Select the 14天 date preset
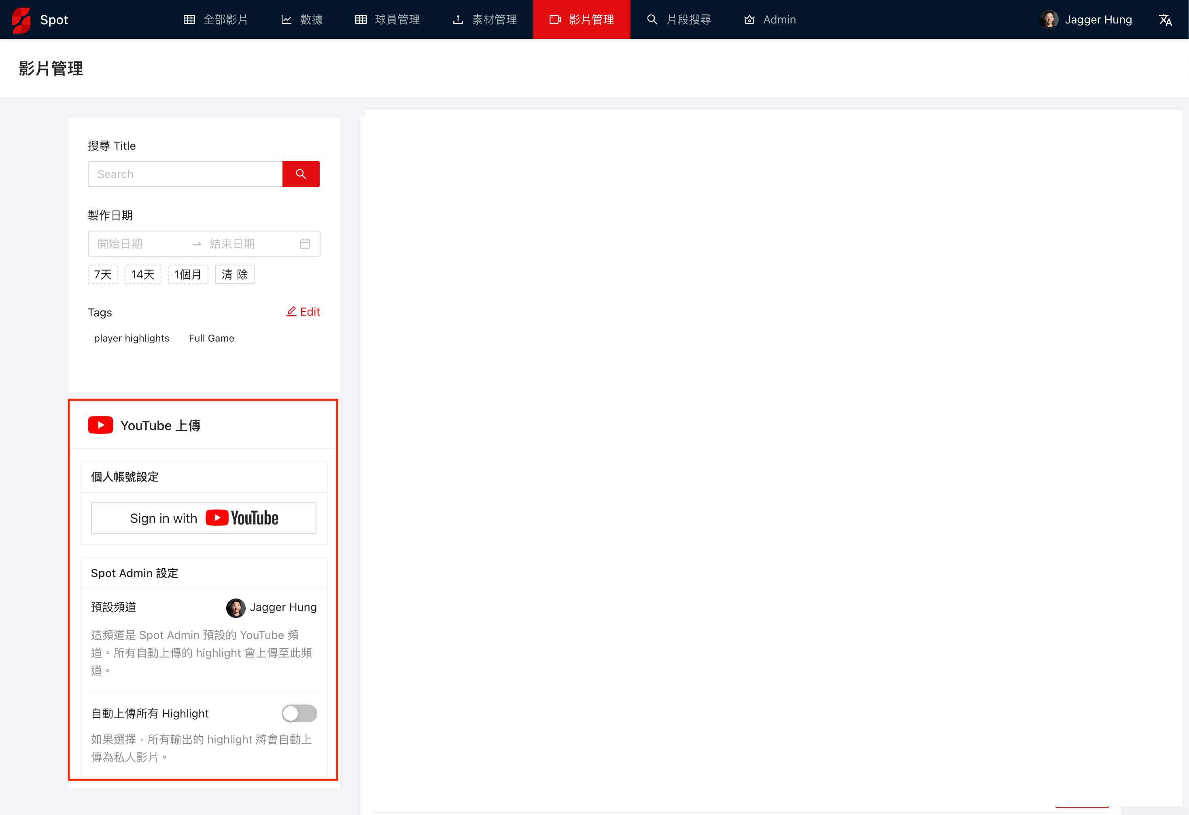 (143, 274)
